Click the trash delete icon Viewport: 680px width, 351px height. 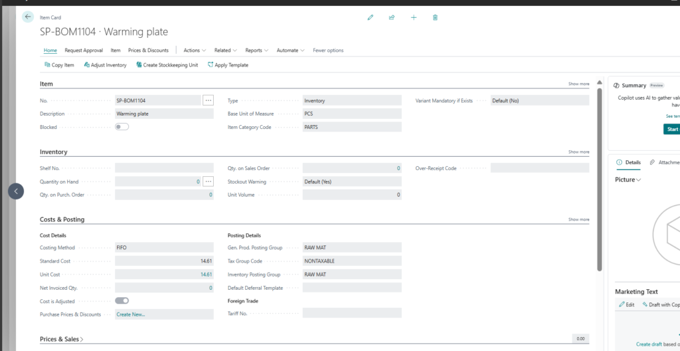(x=435, y=17)
